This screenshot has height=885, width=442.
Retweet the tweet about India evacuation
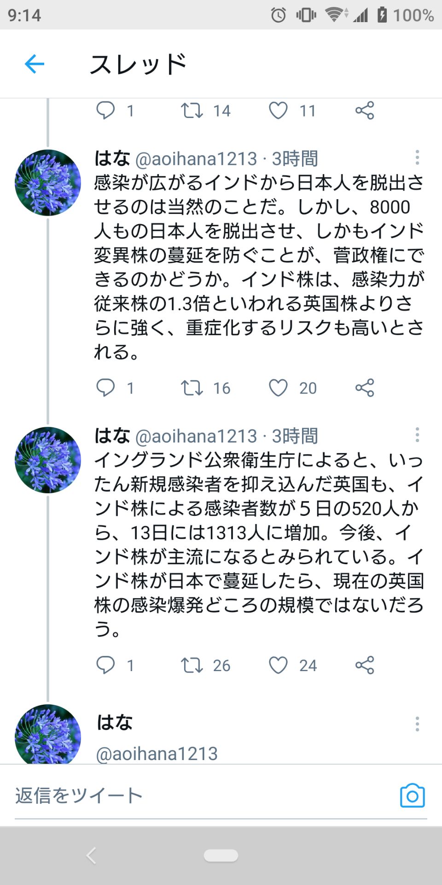pyautogui.click(x=193, y=388)
